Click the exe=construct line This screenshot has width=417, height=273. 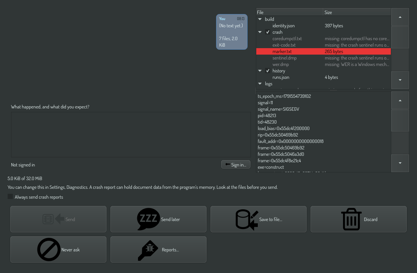[271, 167]
